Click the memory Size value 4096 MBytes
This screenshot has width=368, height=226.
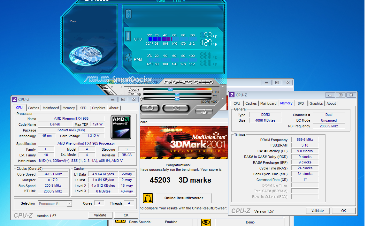pyautogui.click(x=265, y=121)
